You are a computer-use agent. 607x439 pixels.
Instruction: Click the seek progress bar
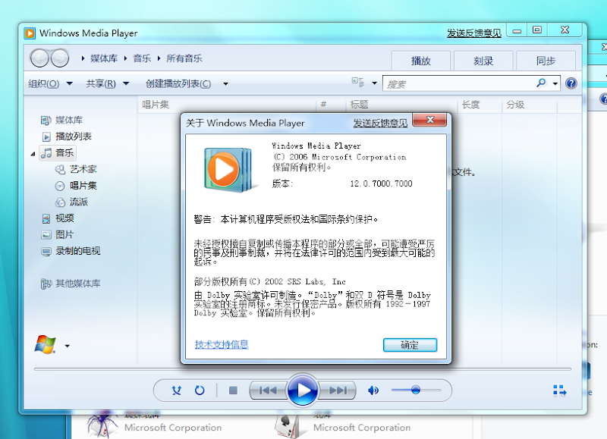[302, 369]
